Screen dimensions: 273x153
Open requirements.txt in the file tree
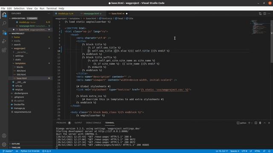[31, 112]
